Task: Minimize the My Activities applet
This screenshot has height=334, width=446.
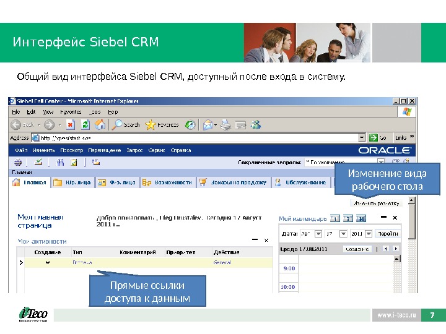Action: (x=255, y=240)
